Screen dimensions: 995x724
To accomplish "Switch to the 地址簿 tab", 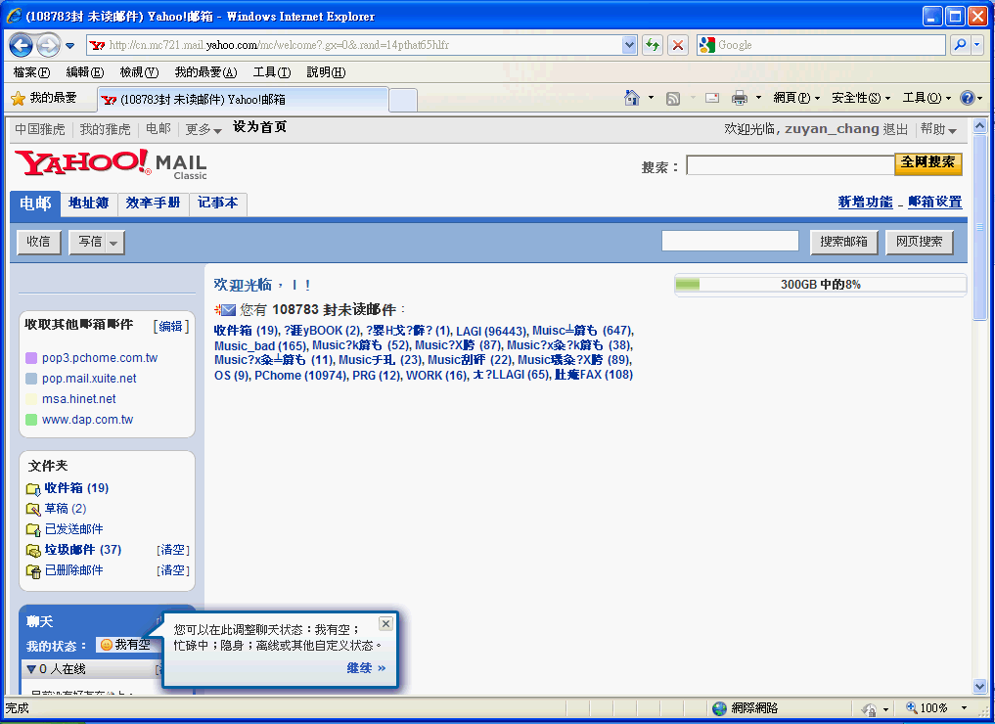I will coord(88,204).
